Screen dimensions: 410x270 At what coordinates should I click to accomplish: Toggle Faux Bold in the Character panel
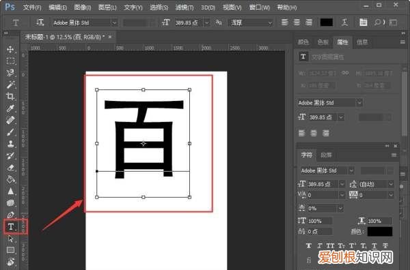(309, 245)
